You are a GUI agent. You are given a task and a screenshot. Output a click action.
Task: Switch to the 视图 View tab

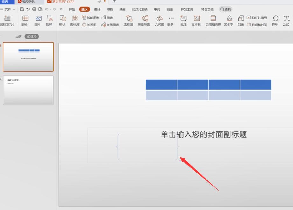pos(170,9)
